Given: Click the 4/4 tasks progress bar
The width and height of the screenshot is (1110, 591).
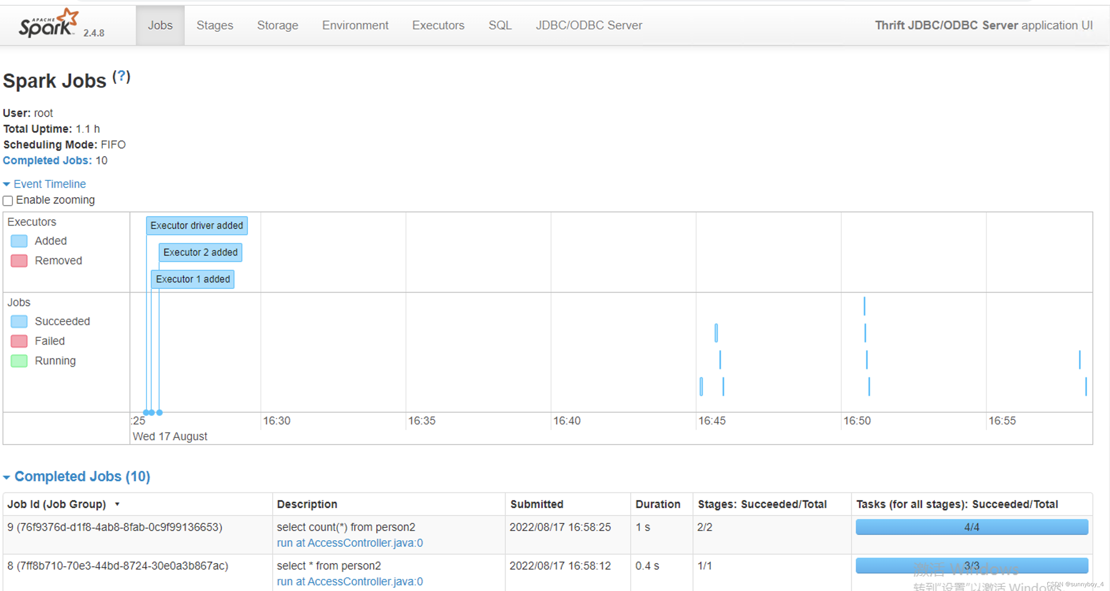Looking at the screenshot, I should coord(971,527).
